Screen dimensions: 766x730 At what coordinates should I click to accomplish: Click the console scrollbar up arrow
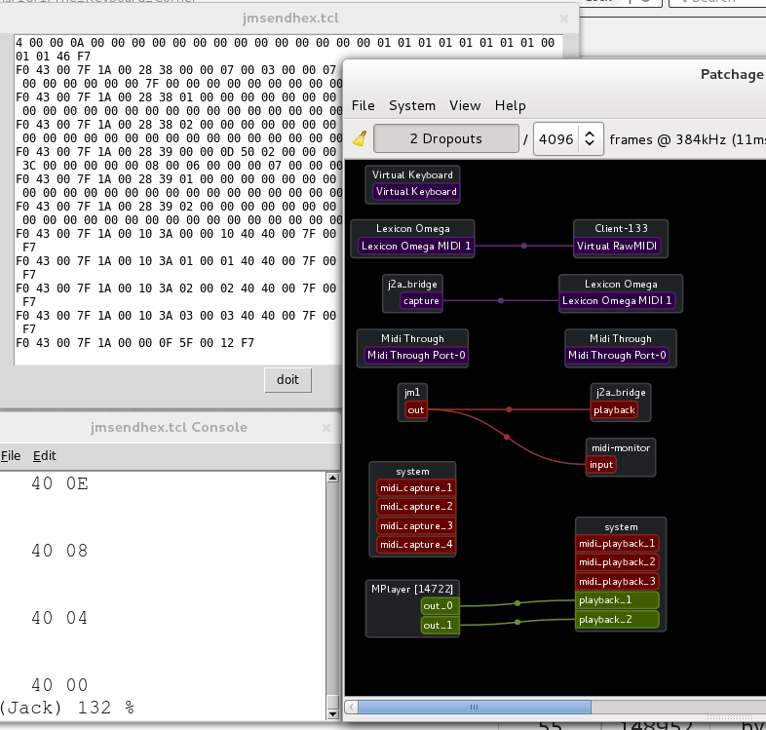332,478
